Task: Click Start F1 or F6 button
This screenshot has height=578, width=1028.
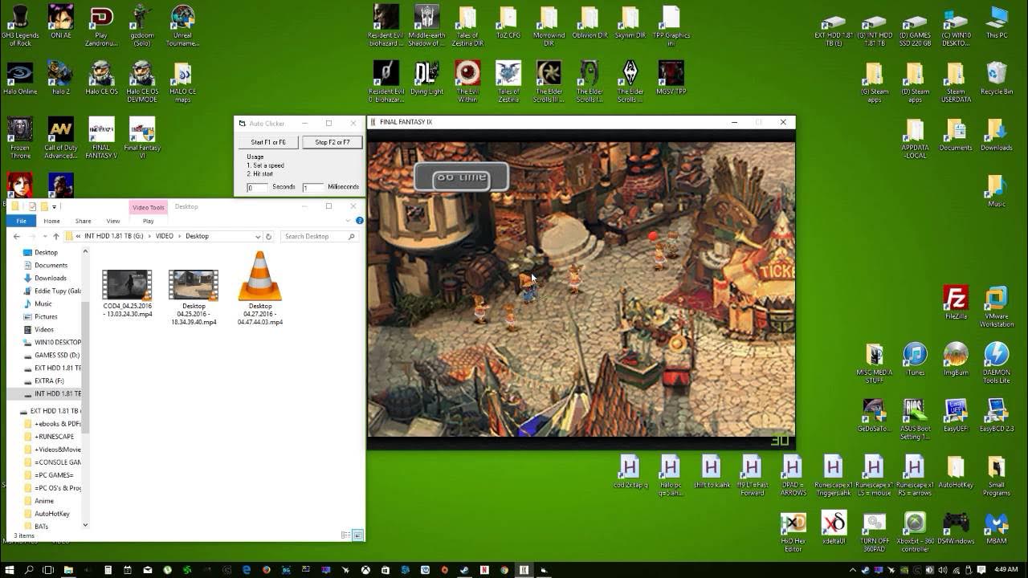Action: click(x=268, y=142)
